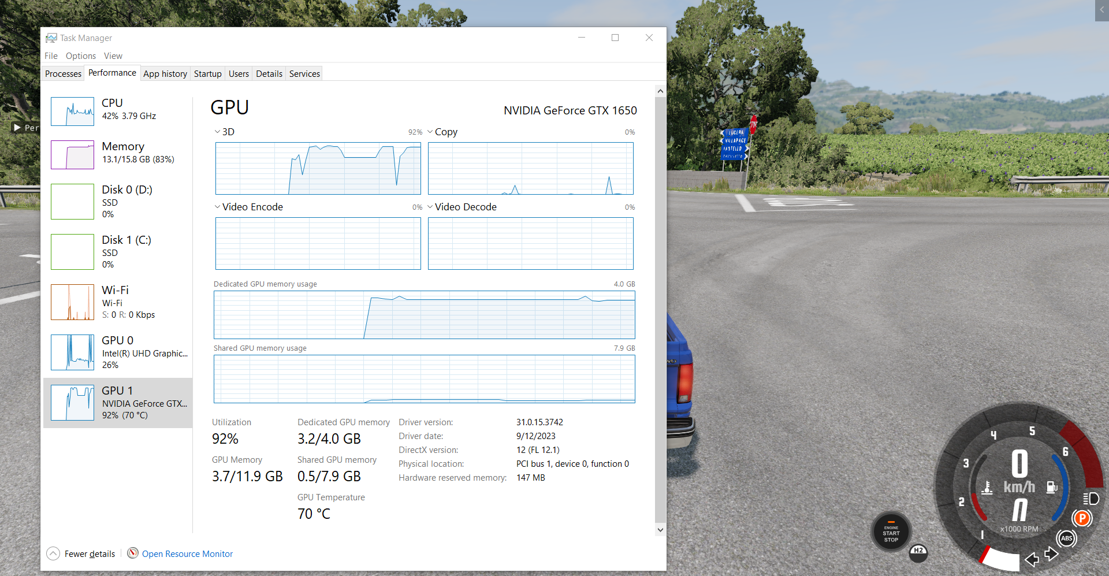
Task: Click the Copy engine usage graph
Action: (x=531, y=169)
